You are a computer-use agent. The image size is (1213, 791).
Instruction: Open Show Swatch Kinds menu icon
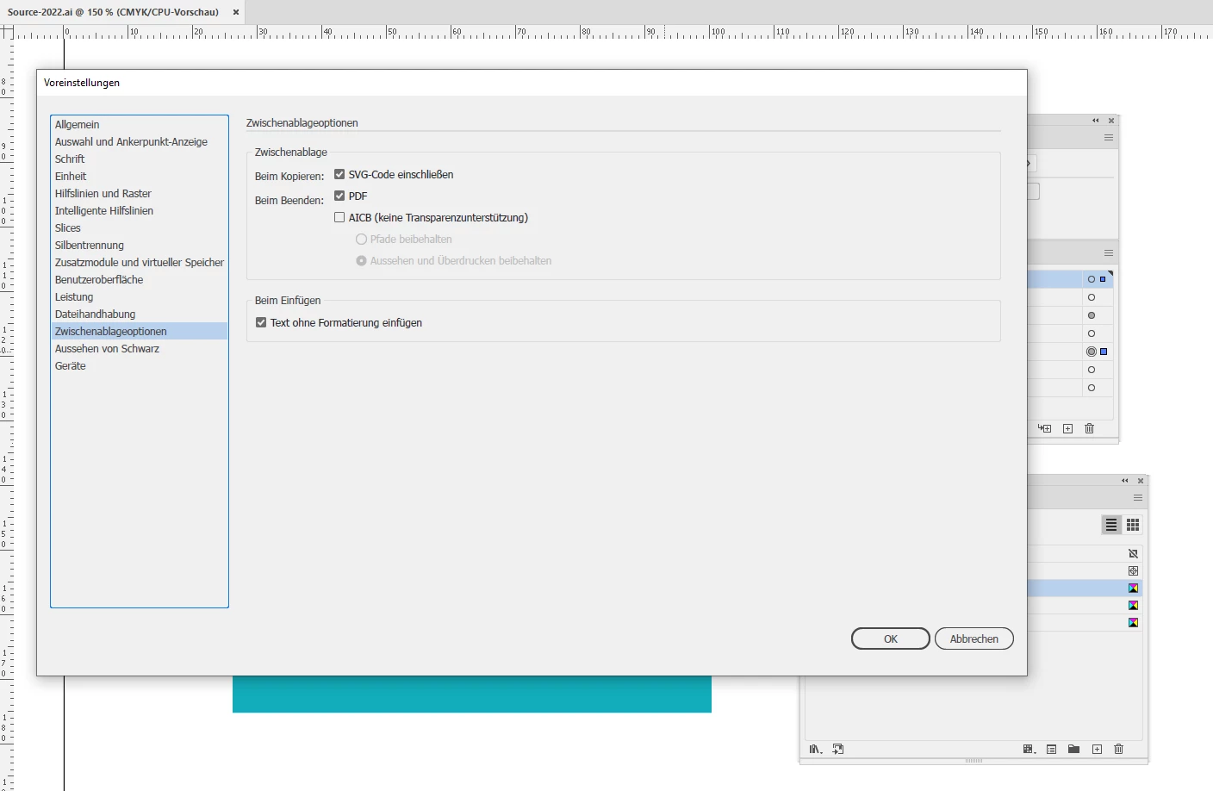[1029, 750]
